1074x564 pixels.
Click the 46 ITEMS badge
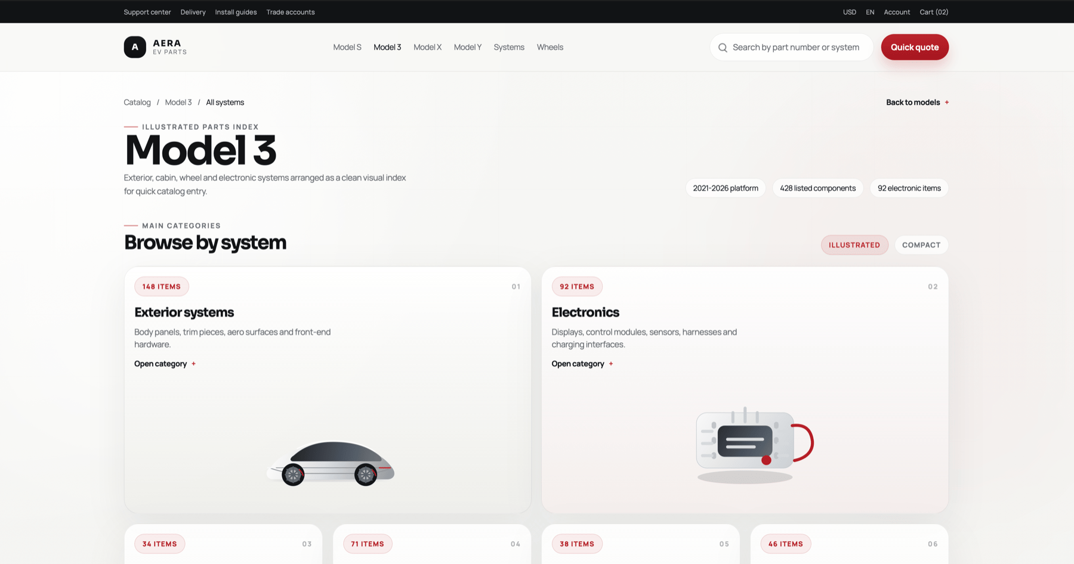pyautogui.click(x=786, y=544)
